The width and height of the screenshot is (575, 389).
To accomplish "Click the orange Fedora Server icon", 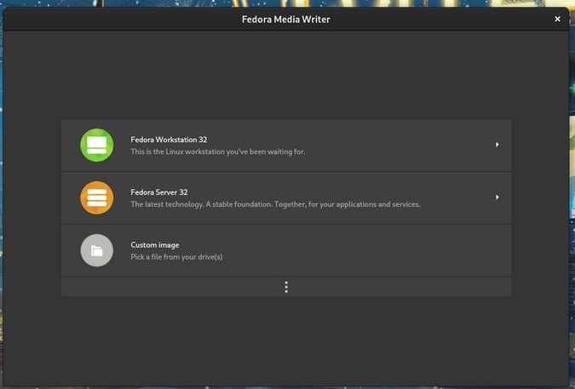I will coord(96,197).
